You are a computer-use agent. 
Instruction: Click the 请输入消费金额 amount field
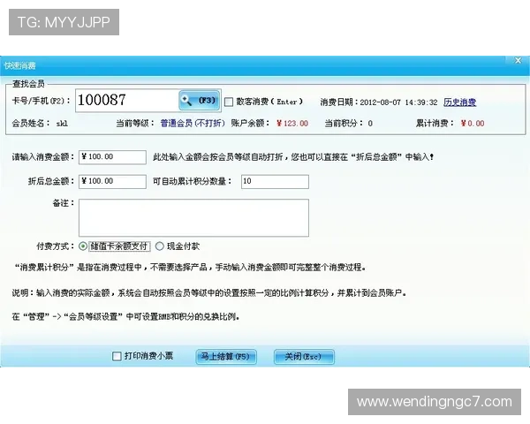pyautogui.click(x=112, y=157)
